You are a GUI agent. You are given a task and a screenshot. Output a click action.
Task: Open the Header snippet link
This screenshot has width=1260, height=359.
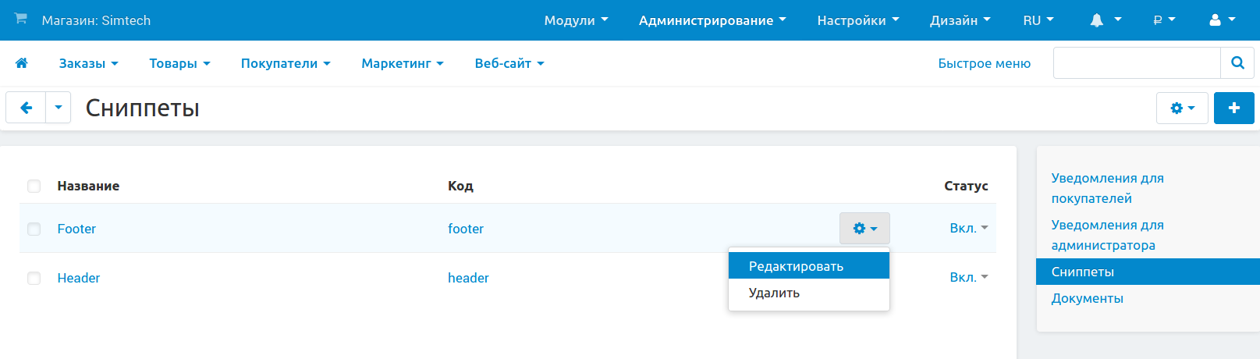tap(79, 278)
